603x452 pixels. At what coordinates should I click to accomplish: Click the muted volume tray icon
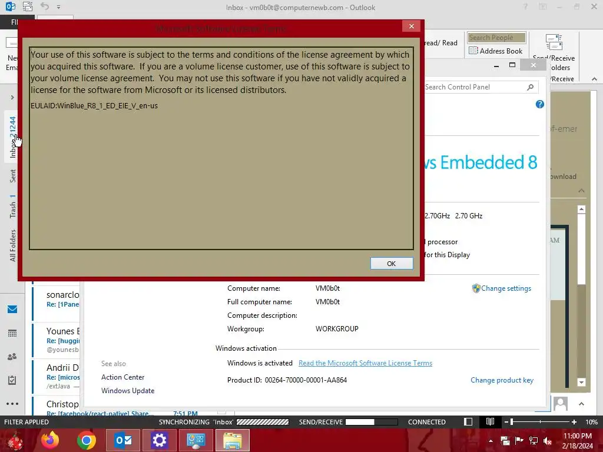click(x=548, y=441)
